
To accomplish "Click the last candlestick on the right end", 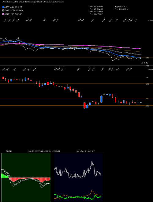I will (x=141, y=102).
